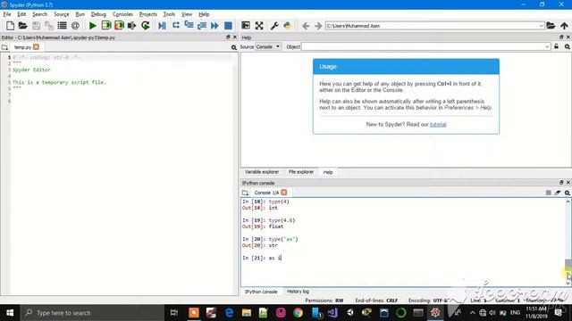
Task: Clear the console with the eraser icon
Action: (558, 193)
